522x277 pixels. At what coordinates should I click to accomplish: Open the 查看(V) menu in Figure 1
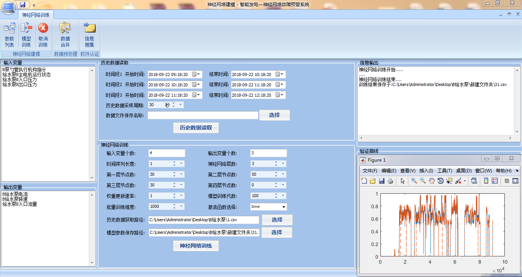[408, 170]
